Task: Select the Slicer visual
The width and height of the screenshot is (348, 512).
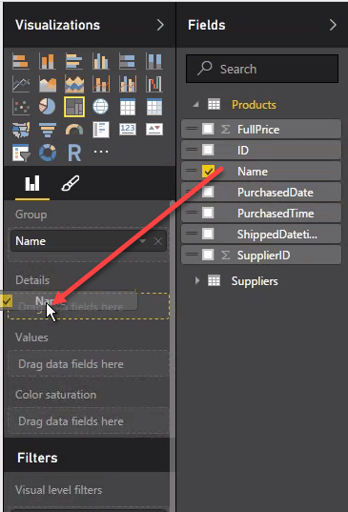Action: pyautogui.click(x=21, y=153)
